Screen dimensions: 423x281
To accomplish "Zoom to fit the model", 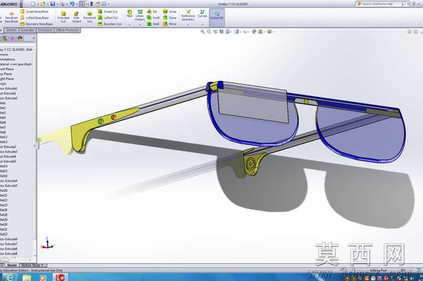I will coord(202,32).
